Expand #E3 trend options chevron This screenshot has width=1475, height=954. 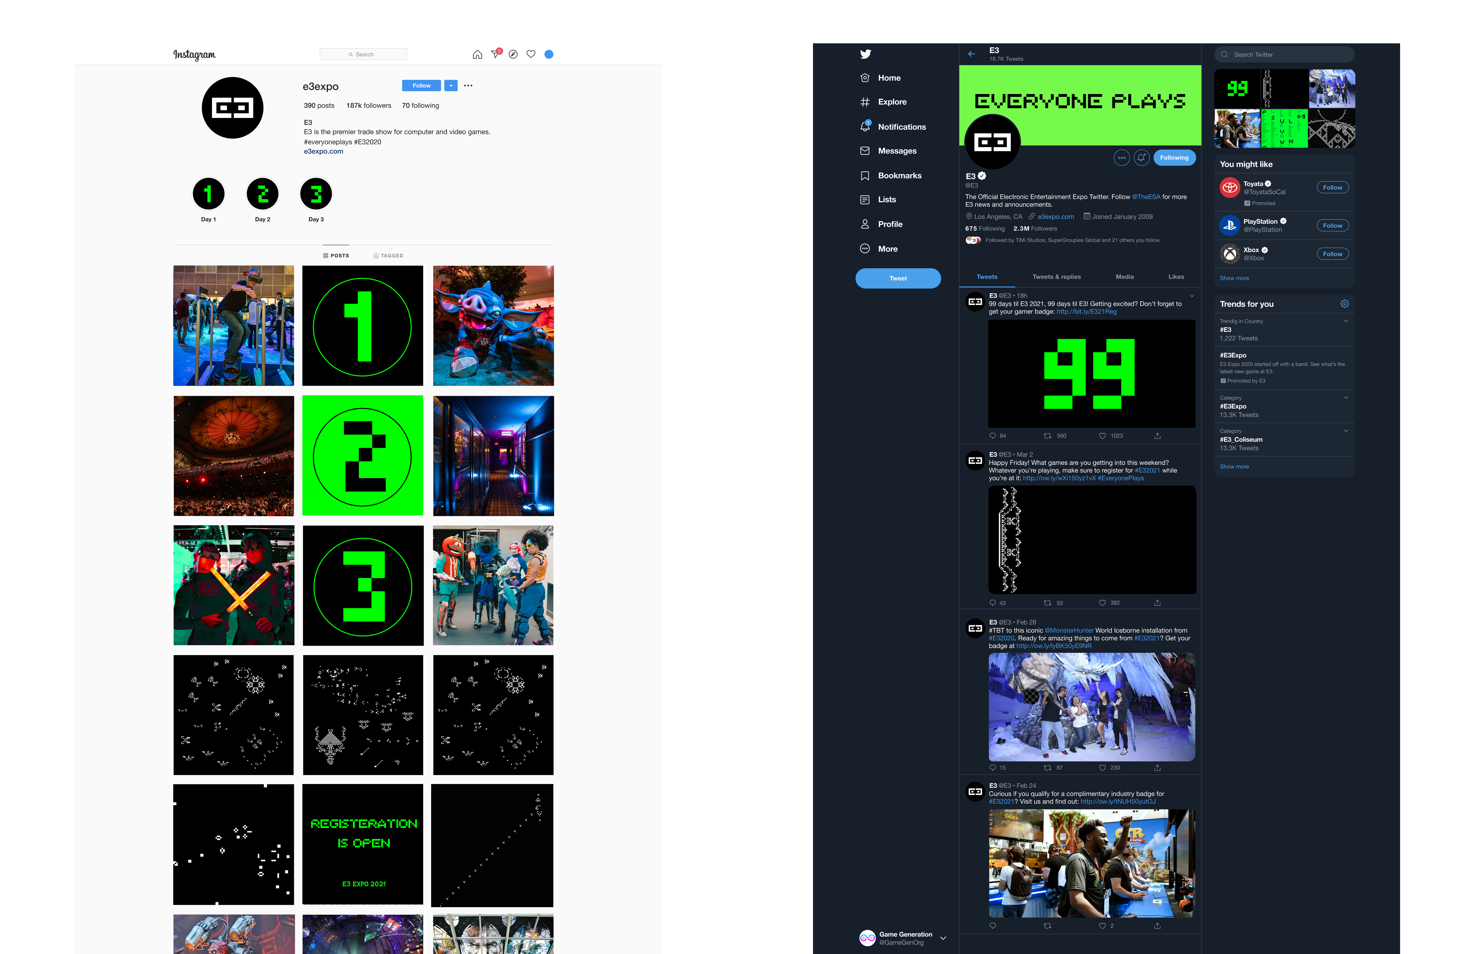(x=1346, y=321)
